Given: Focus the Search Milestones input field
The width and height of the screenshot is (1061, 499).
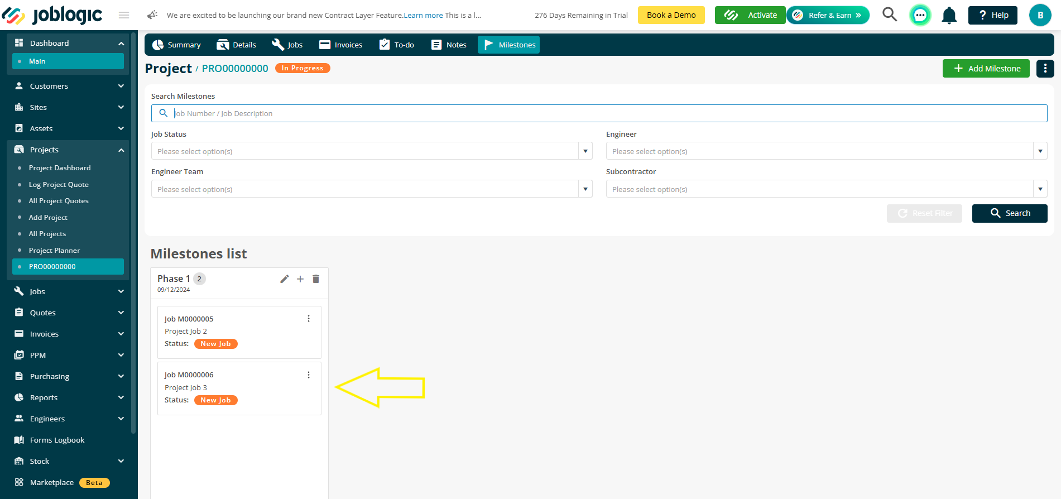Looking at the screenshot, I should (x=599, y=113).
